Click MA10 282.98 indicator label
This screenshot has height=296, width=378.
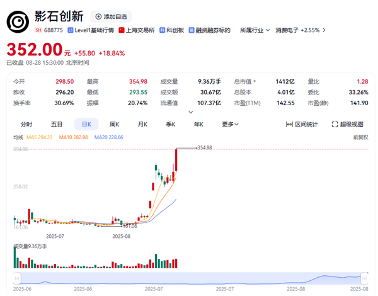coord(73,137)
